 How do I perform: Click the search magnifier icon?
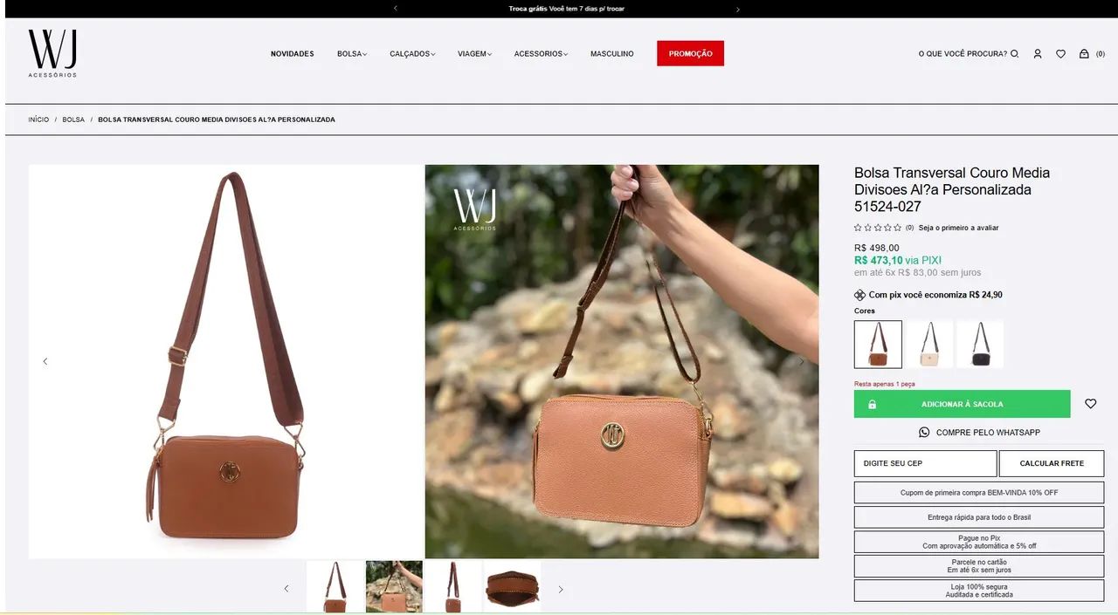pos(1015,54)
